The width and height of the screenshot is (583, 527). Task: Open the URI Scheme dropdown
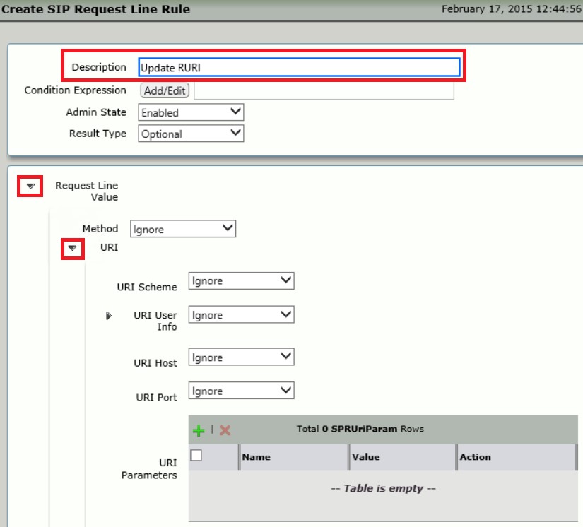coord(241,281)
